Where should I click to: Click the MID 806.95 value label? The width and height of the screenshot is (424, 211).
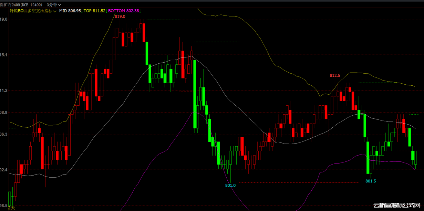[70, 11]
